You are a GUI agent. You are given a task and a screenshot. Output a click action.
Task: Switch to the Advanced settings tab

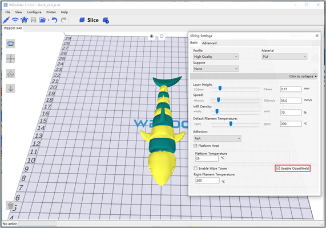pos(209,43)
